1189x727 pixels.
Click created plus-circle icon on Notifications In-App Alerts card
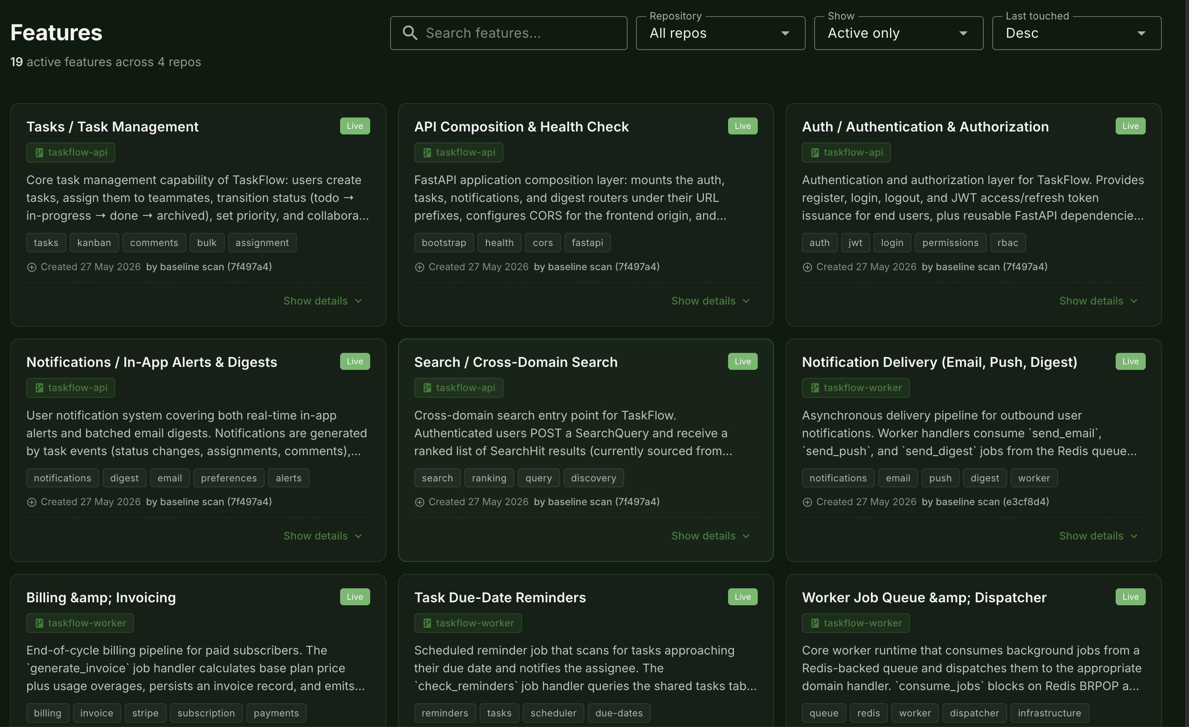coord(32,502)
